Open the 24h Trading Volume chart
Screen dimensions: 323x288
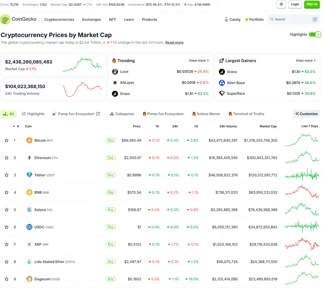82,89
